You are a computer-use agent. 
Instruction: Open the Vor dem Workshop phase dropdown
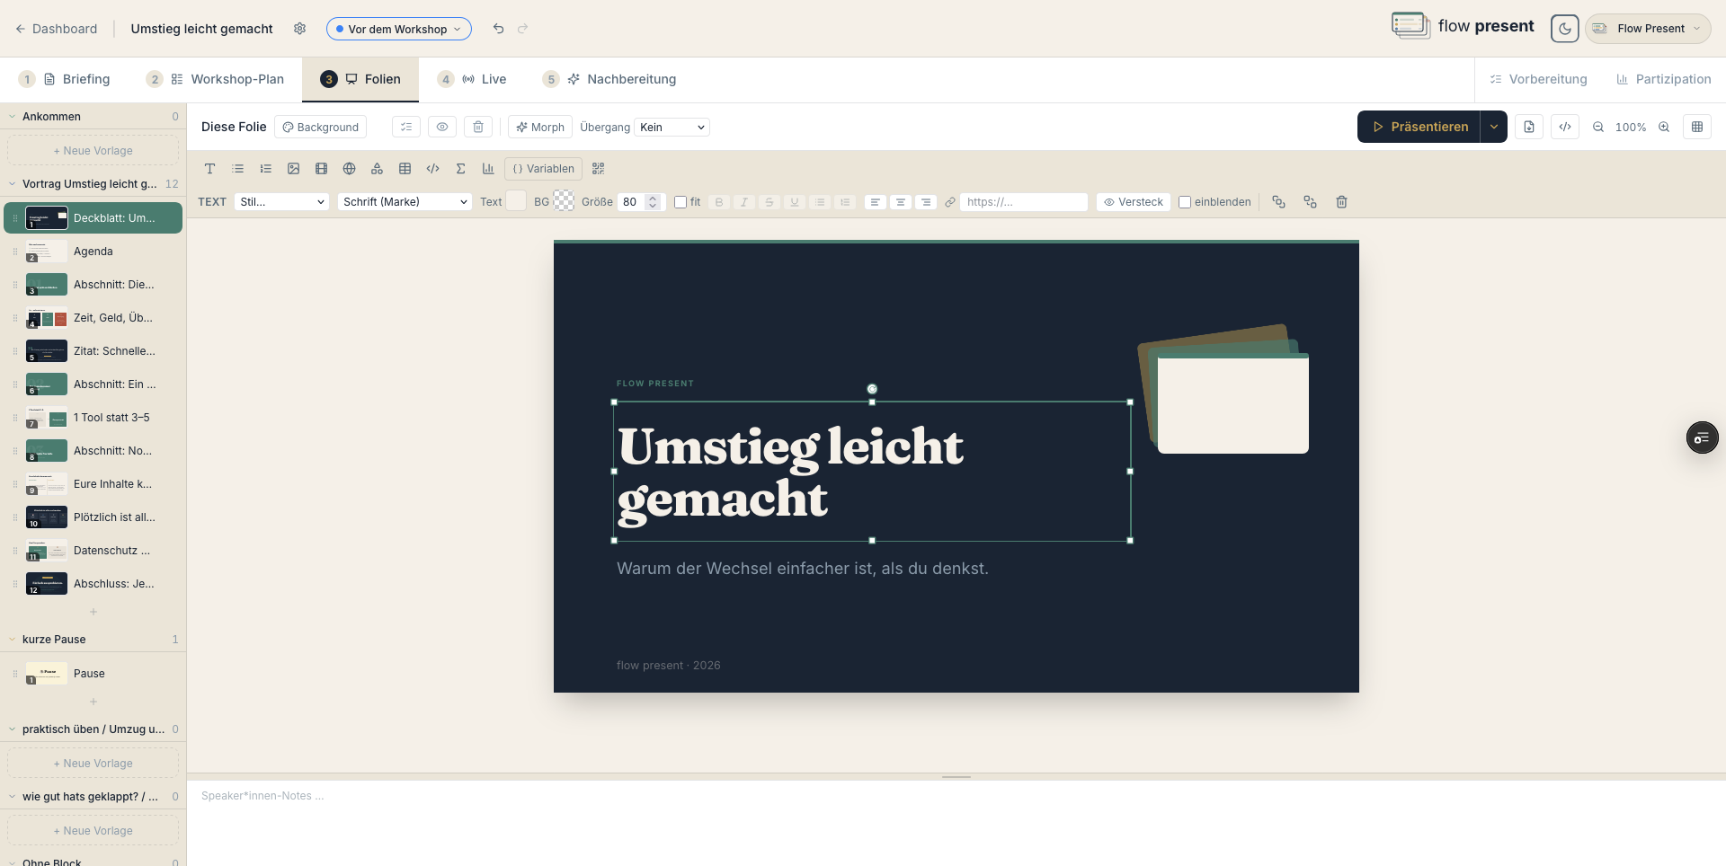(398, 29)
